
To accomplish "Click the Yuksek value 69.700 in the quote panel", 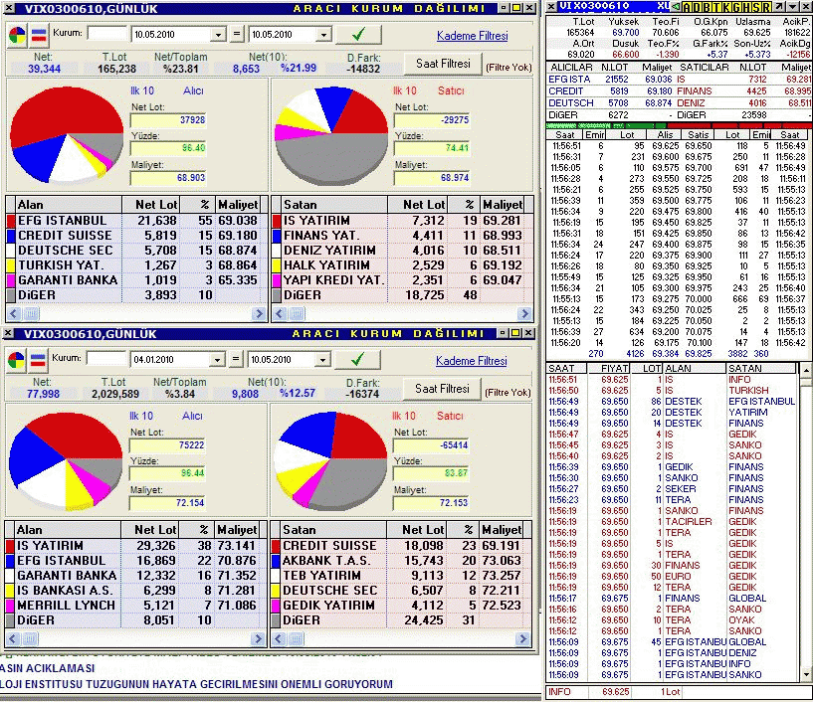I will (625, 33).
